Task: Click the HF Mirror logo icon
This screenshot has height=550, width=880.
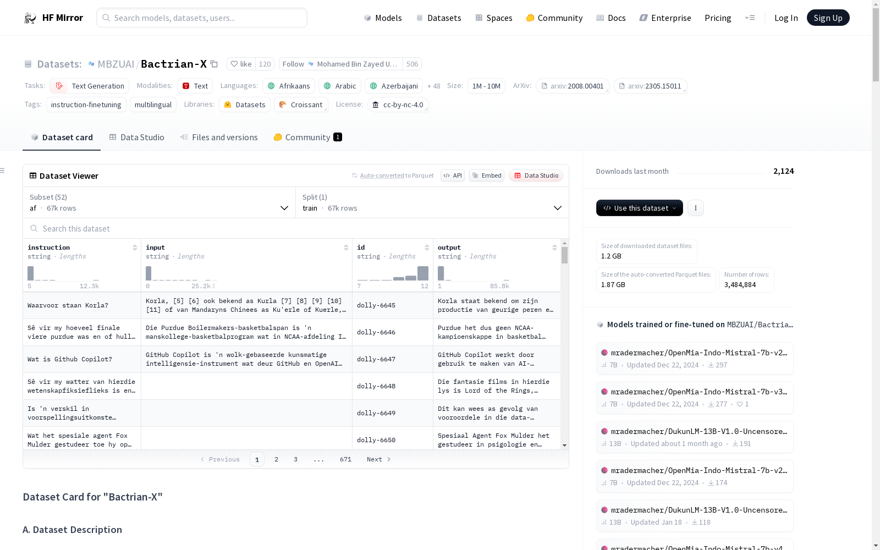Action: tap(30, 18)
